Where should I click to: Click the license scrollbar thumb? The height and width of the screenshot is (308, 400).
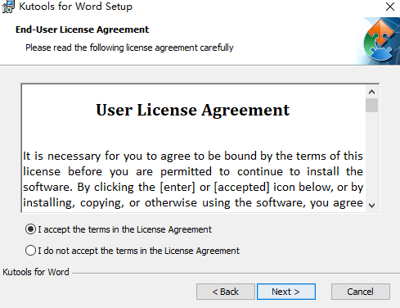pyautogui.click(x=371, y=106)
